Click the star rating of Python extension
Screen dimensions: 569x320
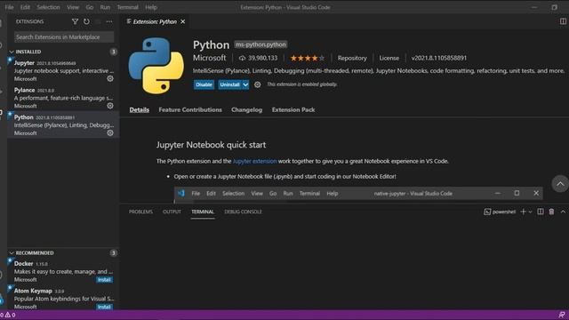point(308,58)
